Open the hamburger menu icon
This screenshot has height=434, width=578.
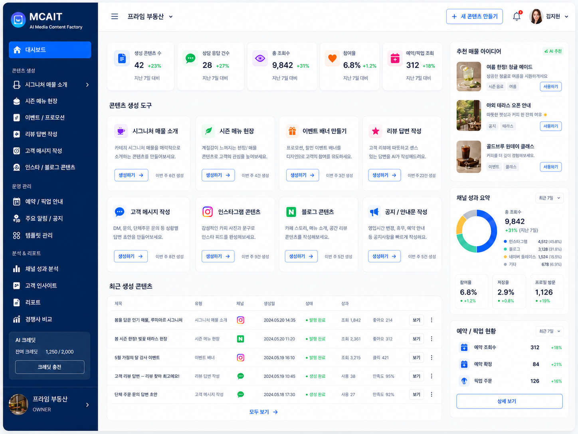point(115,16)
